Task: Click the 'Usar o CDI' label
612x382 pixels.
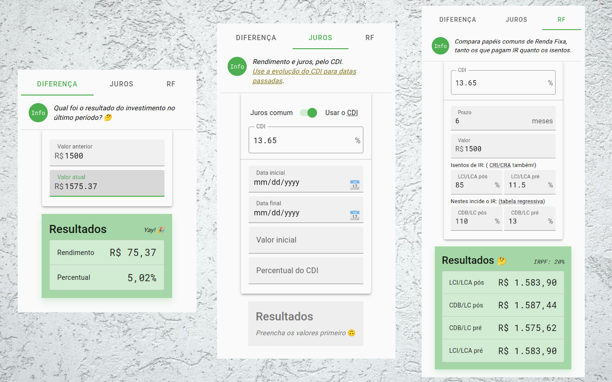Action: [x=341, y=113]
